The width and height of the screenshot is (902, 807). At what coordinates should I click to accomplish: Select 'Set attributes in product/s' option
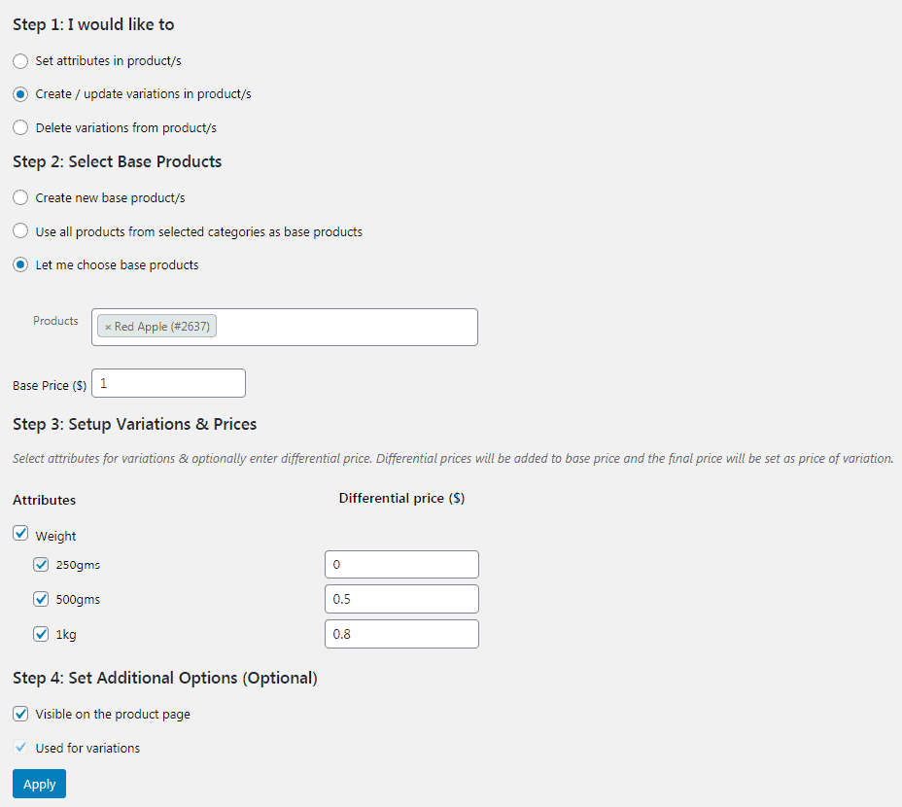pyautogui.click(x=20, y=61)
